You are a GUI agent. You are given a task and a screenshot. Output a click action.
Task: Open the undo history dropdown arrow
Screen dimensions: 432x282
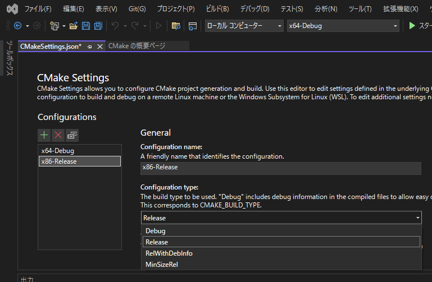125,26
